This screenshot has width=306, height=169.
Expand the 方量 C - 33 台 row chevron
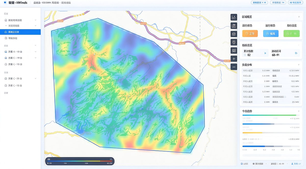[35, 79]
